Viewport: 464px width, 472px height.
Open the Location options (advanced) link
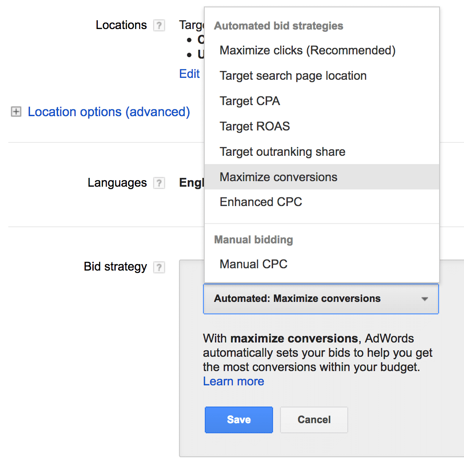tap(109, 112)
